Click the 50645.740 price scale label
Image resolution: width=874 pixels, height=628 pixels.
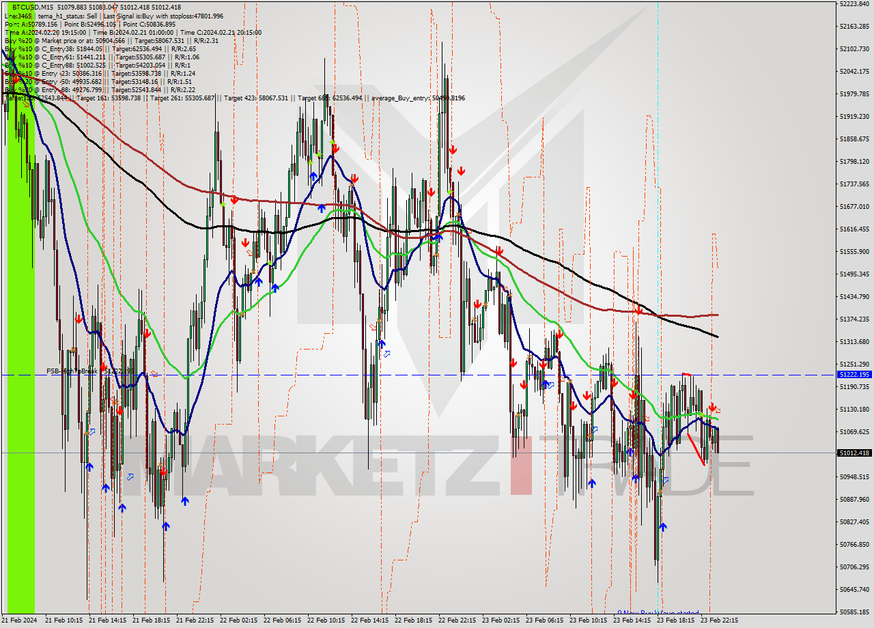[855, 589]
